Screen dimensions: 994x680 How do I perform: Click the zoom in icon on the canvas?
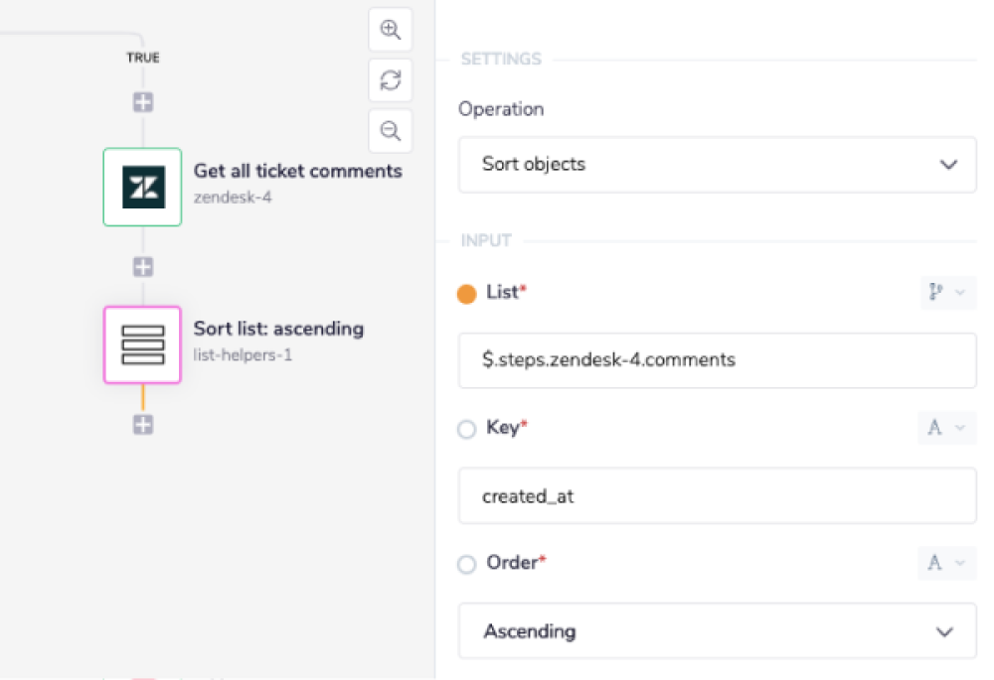point(390,30)
